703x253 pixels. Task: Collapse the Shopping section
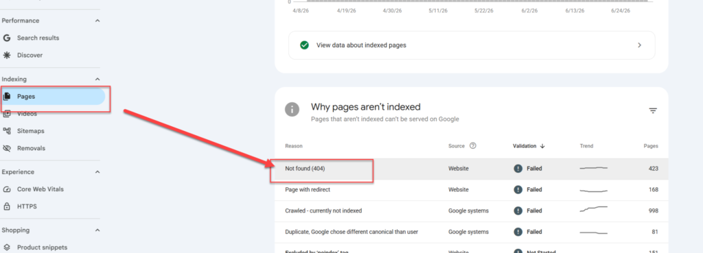(97, 230)
